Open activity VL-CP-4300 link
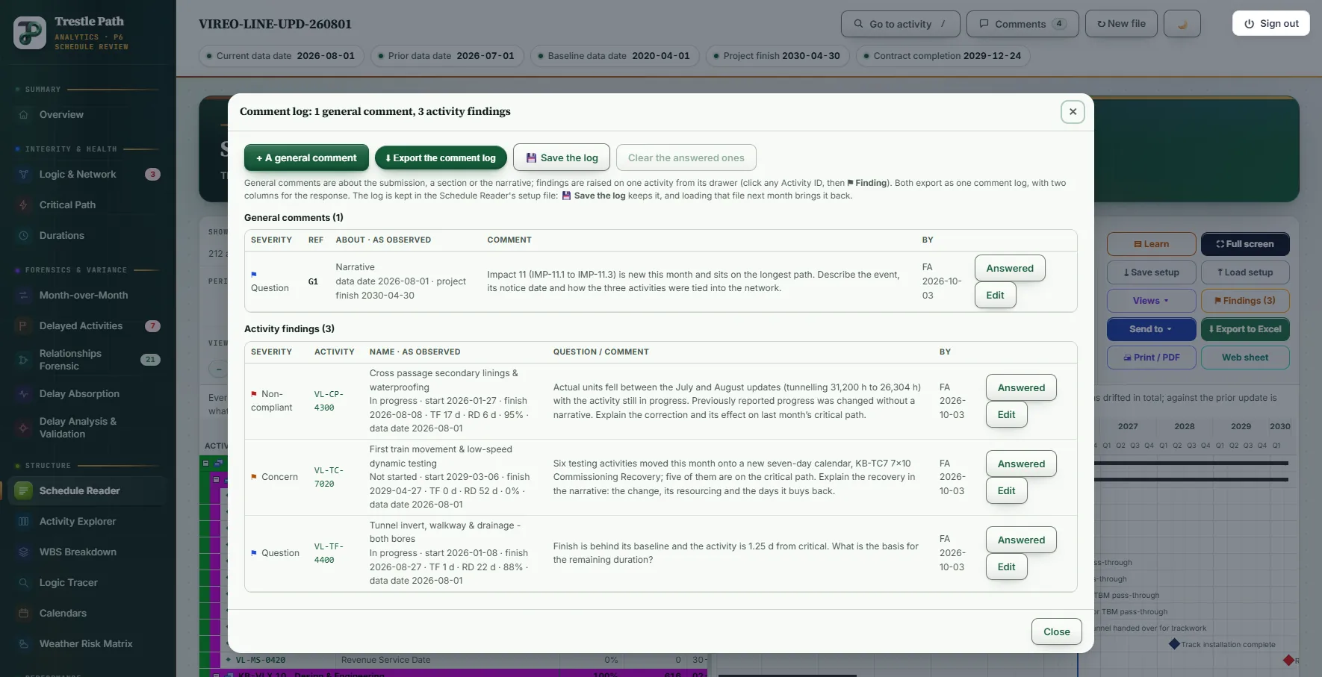The height and width of the screenshot is (677, 1322). click(329, 401)
